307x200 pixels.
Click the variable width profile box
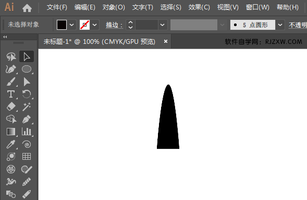coord(194,25)
